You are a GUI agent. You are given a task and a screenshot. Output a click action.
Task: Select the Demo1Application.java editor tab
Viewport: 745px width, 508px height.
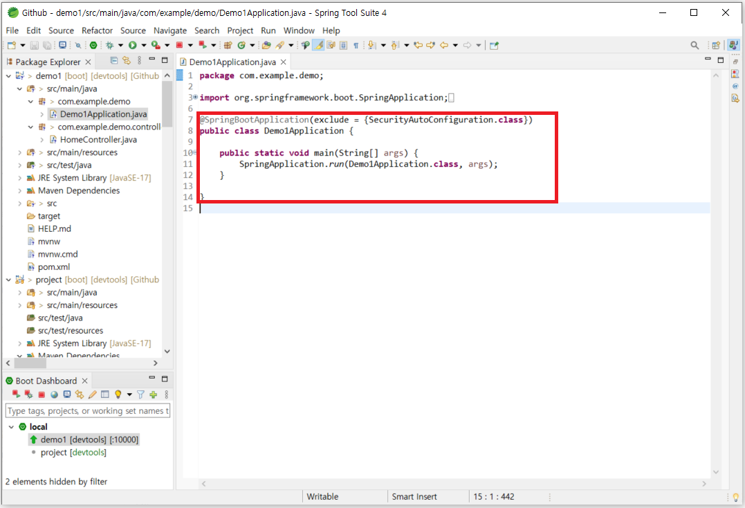click(x=232, y=62)
